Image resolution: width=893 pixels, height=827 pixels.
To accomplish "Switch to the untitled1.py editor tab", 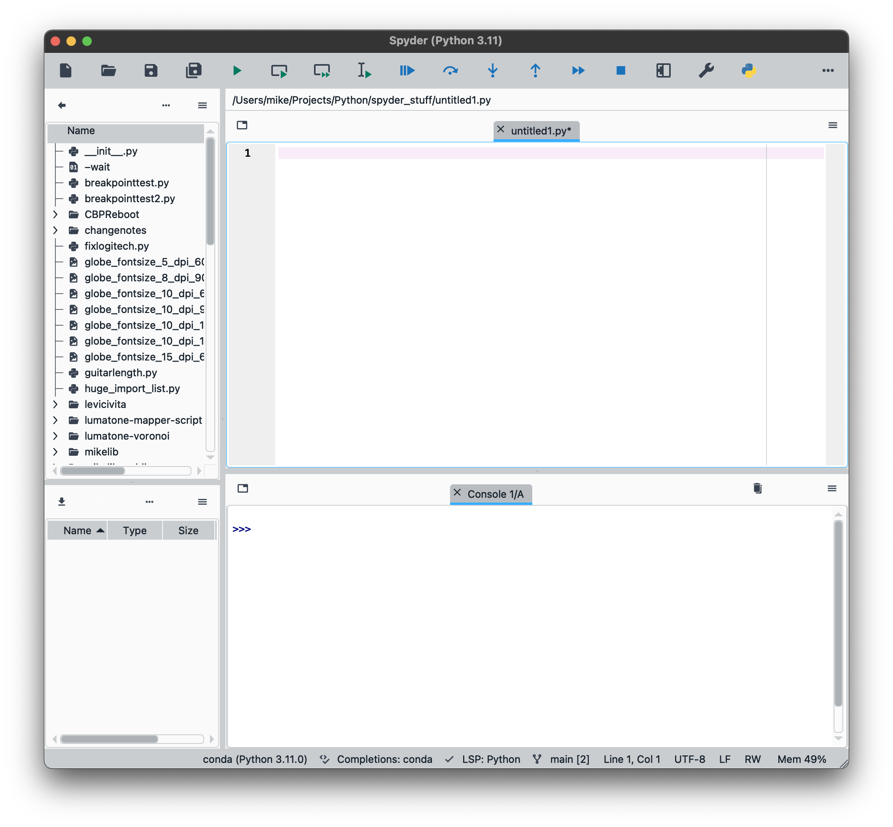I will (541, 131).
